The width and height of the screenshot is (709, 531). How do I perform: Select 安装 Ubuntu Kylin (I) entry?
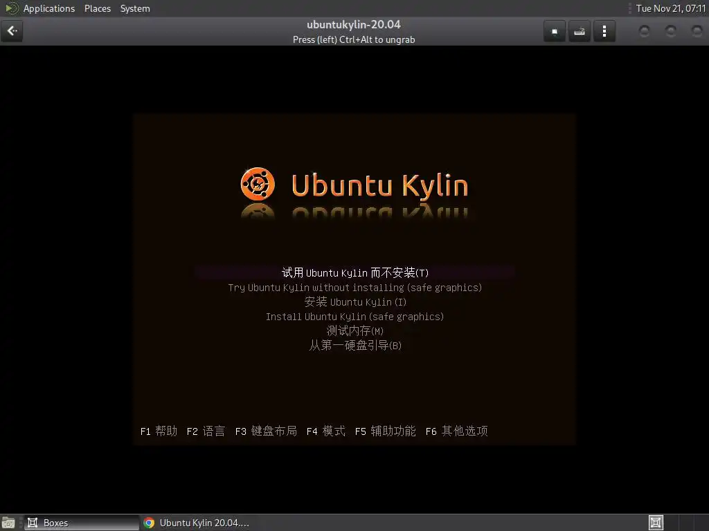tap(355, 302)
